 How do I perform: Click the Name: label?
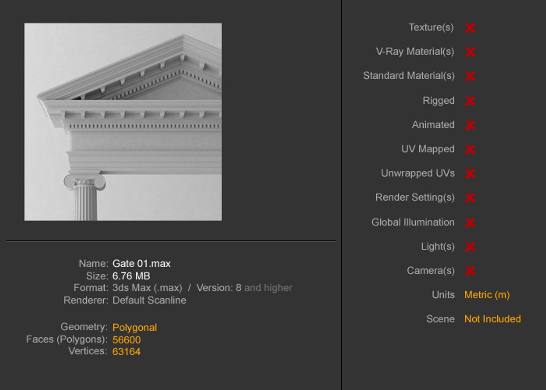[x=93, y=264]
